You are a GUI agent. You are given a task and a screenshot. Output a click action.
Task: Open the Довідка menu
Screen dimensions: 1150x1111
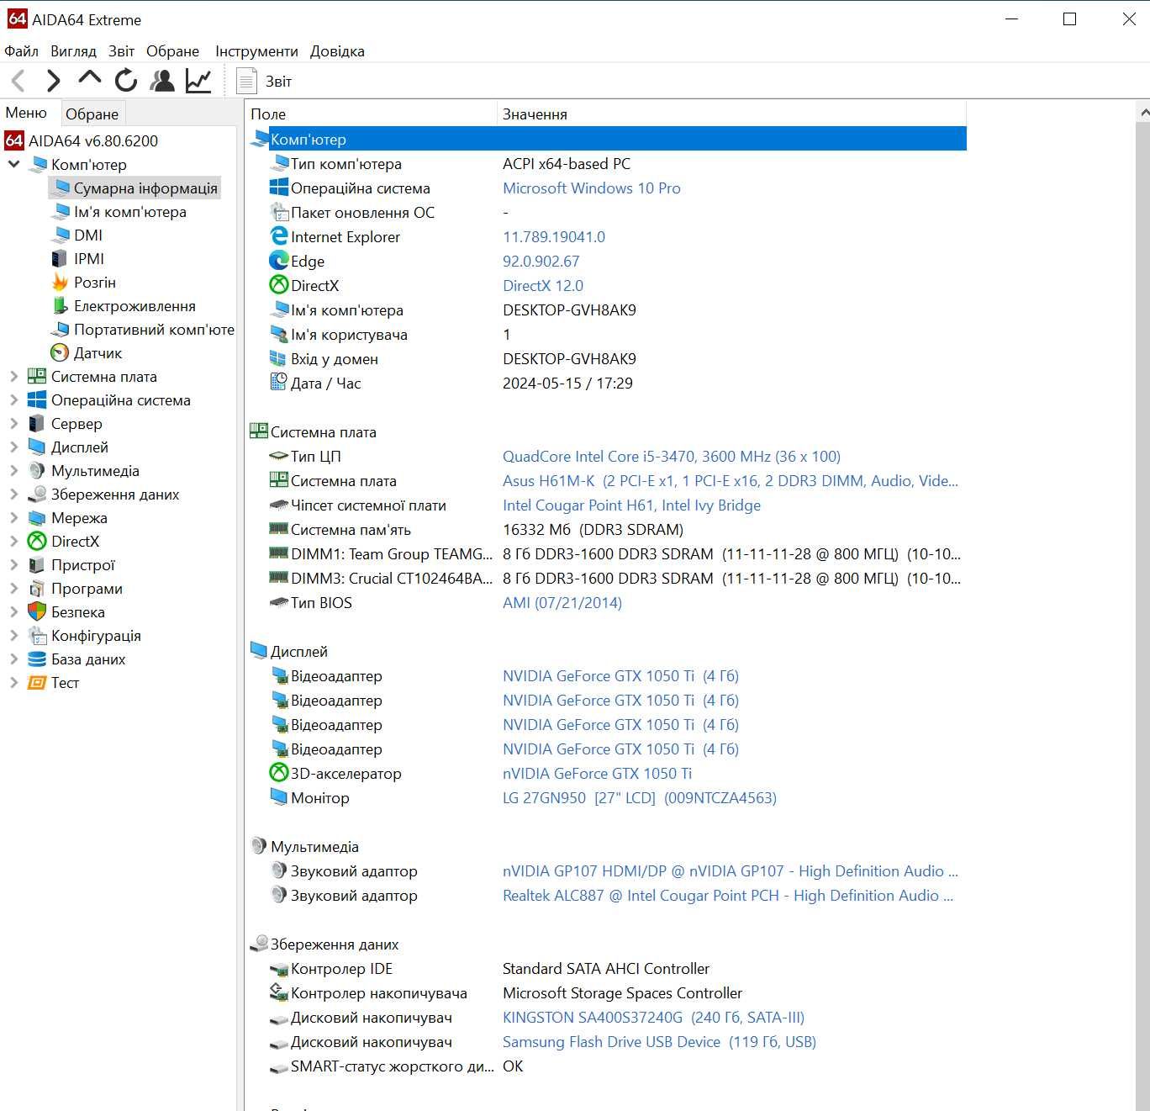[x=337, y=51]
